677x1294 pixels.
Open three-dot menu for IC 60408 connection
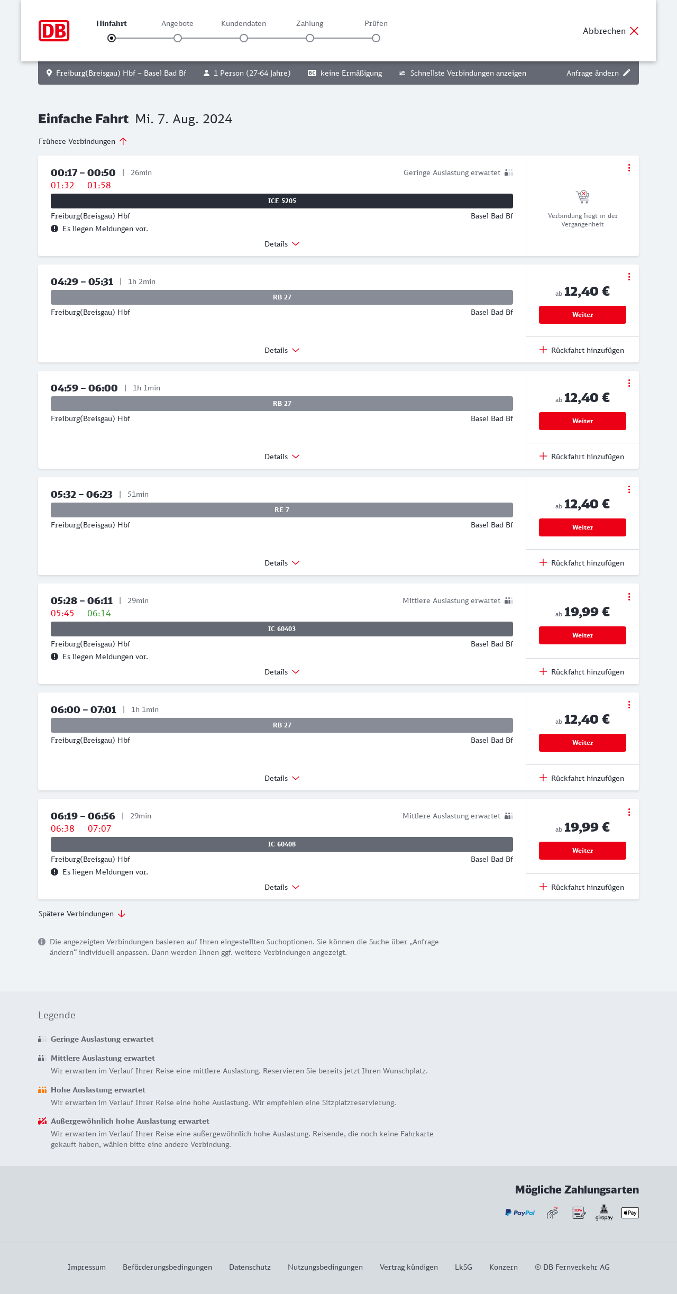point(629,812)
